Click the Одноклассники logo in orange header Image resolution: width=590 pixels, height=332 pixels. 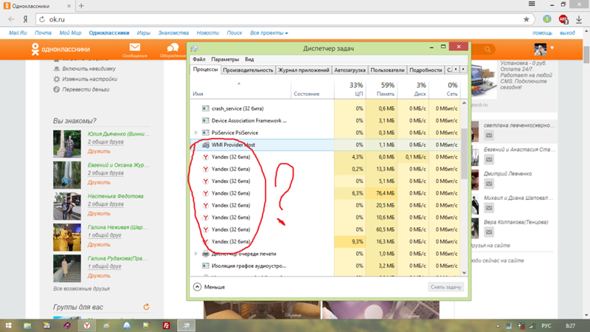pos(60,49)
